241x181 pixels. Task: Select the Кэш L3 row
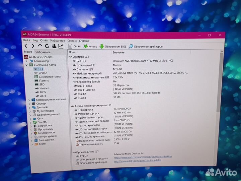97,98
